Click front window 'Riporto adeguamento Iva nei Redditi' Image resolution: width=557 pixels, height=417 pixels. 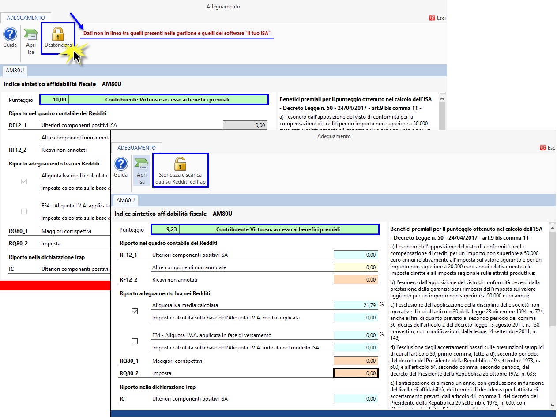point(165,293)
